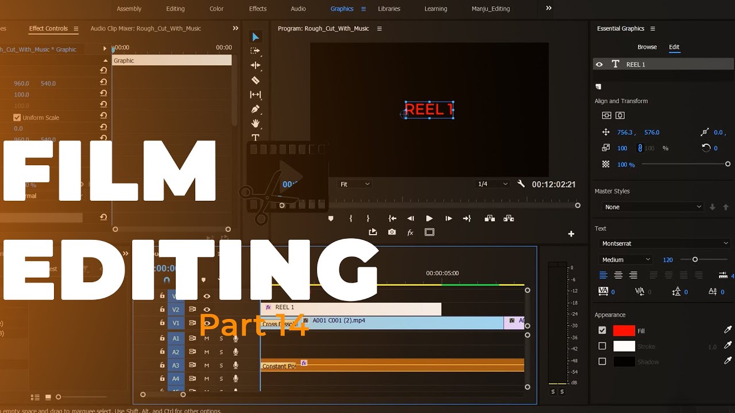Toggle track lock for A3
Screen dimensions: 735x413
[163, 365]
